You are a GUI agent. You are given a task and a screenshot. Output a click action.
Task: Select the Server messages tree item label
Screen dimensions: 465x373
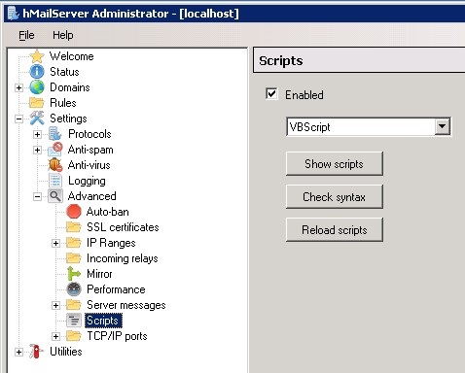tap(126, 305)
